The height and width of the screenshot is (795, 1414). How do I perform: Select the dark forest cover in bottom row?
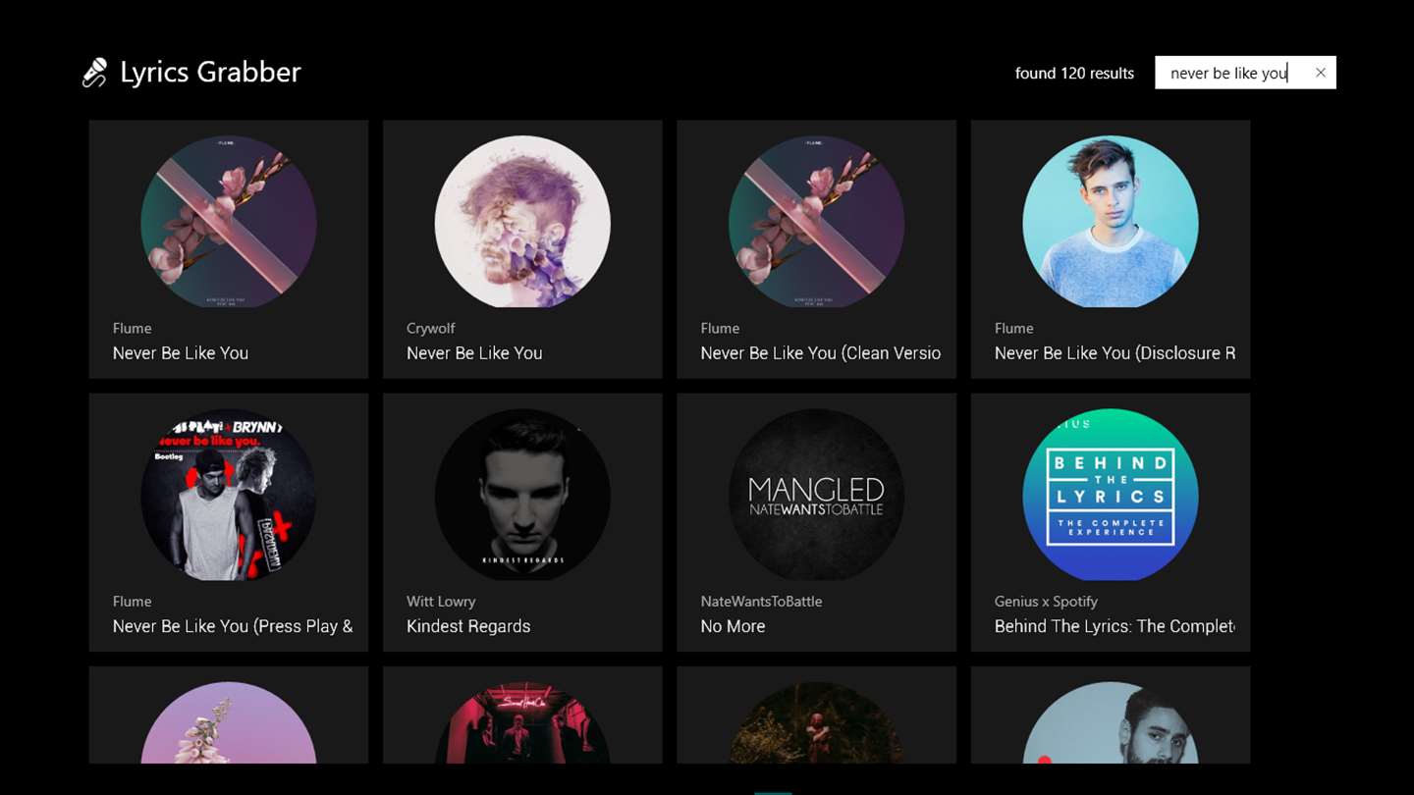816,723
